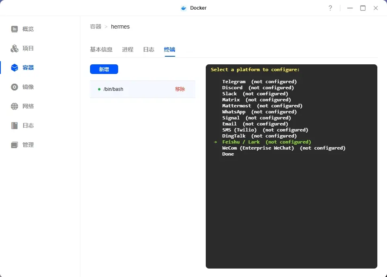Click the red 移除 link
Image resolution: width=387 pixels, height=277 pixels.
pyautogui.click(x=180, y=89)
